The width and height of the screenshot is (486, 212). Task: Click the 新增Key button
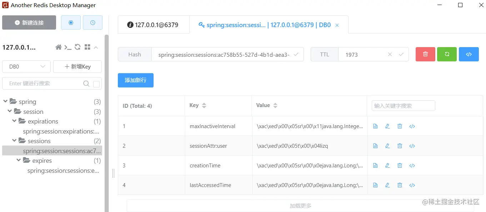pyautogui.click(x=77, y=66)
